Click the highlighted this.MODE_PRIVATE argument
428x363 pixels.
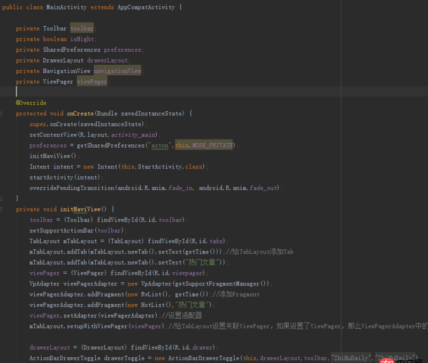click(204, 145)
